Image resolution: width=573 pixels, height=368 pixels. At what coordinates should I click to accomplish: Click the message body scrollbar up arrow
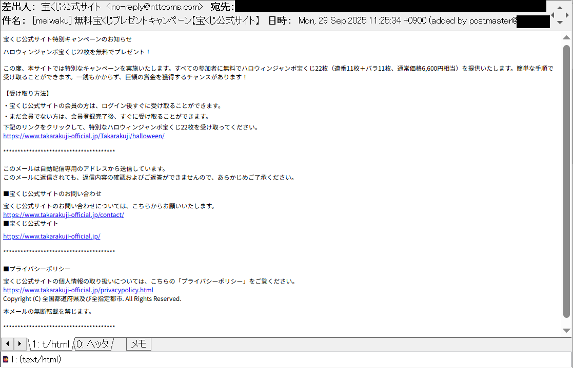[566, 37]
